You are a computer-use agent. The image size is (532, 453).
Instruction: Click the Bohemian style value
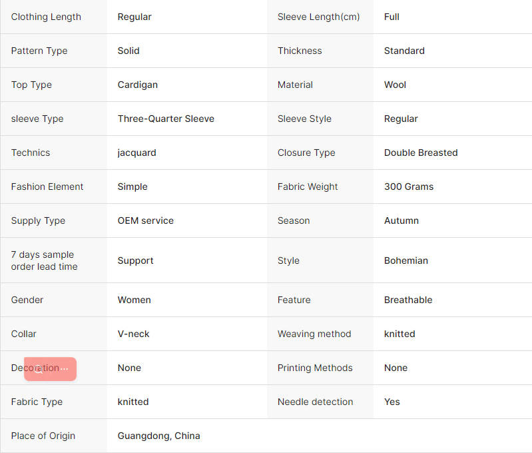(x=405, y=260)
